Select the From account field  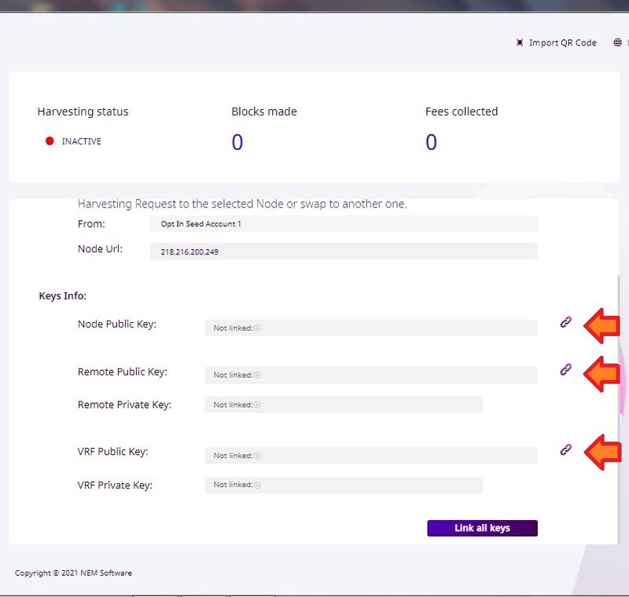(344, 224)
